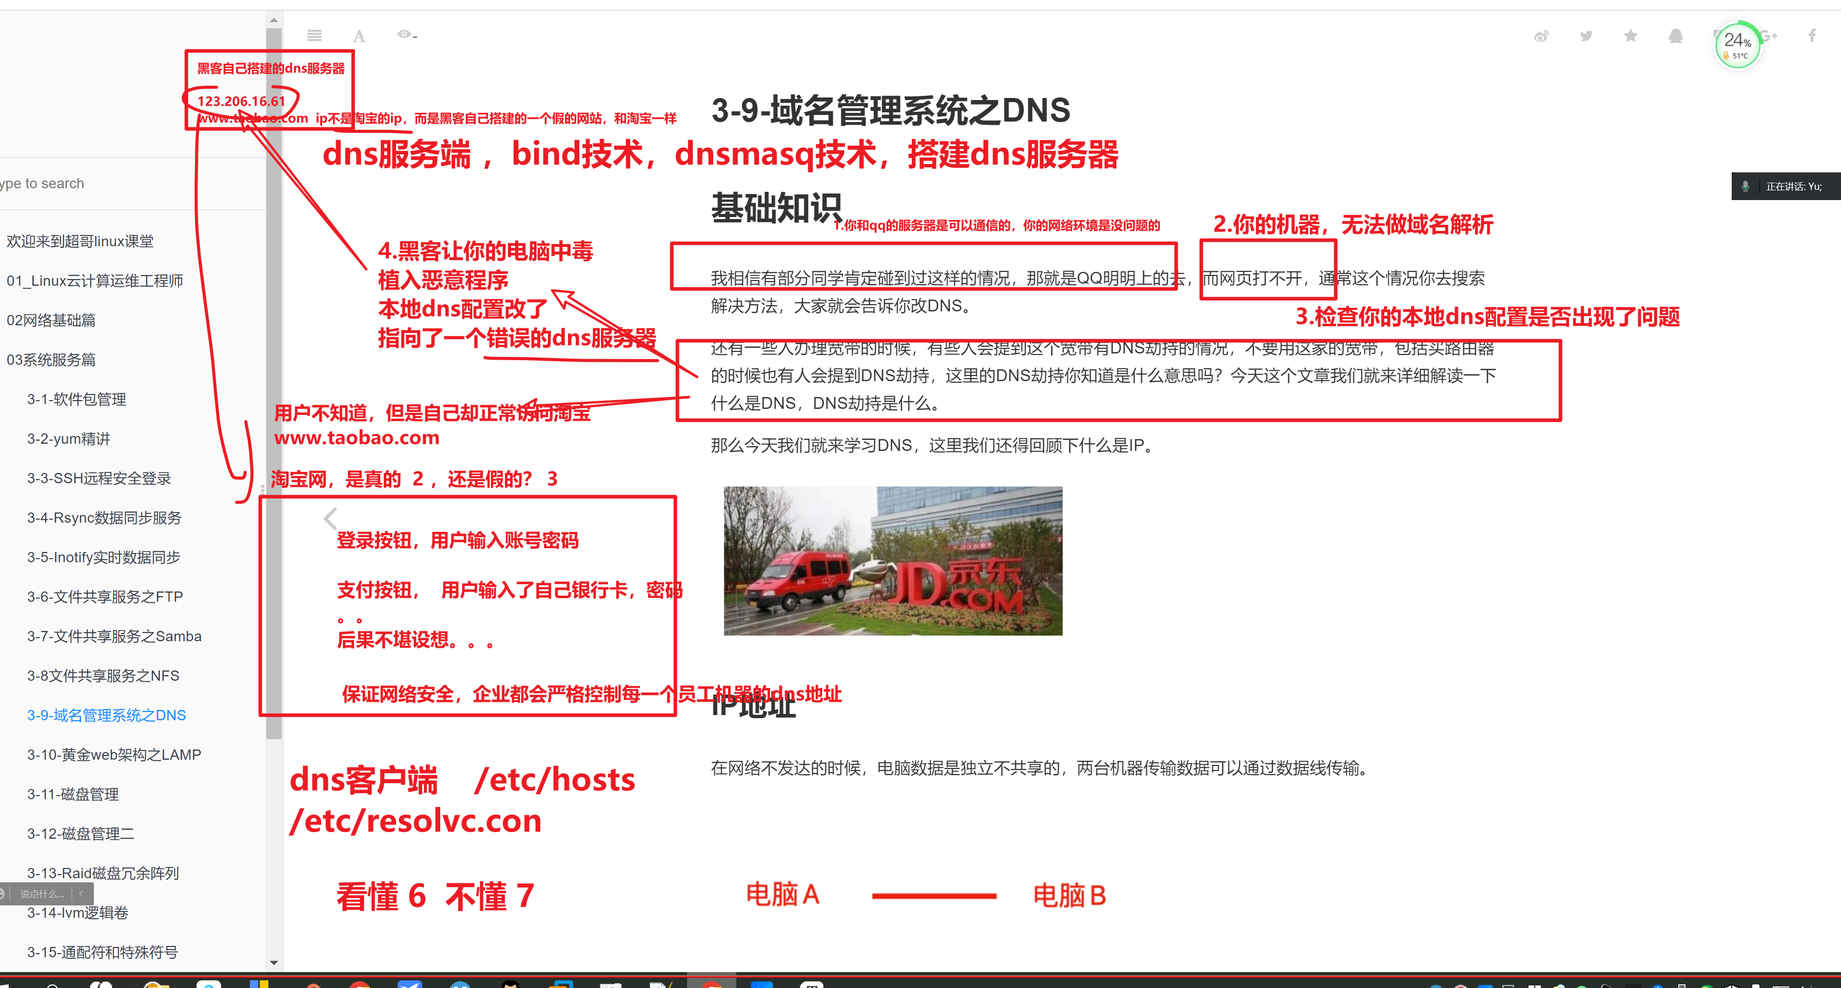Image resolution: width=1841 pixels, height=988 pixels.
Task: Open the eye icon toolbar menu
Action: coord(407,34)
